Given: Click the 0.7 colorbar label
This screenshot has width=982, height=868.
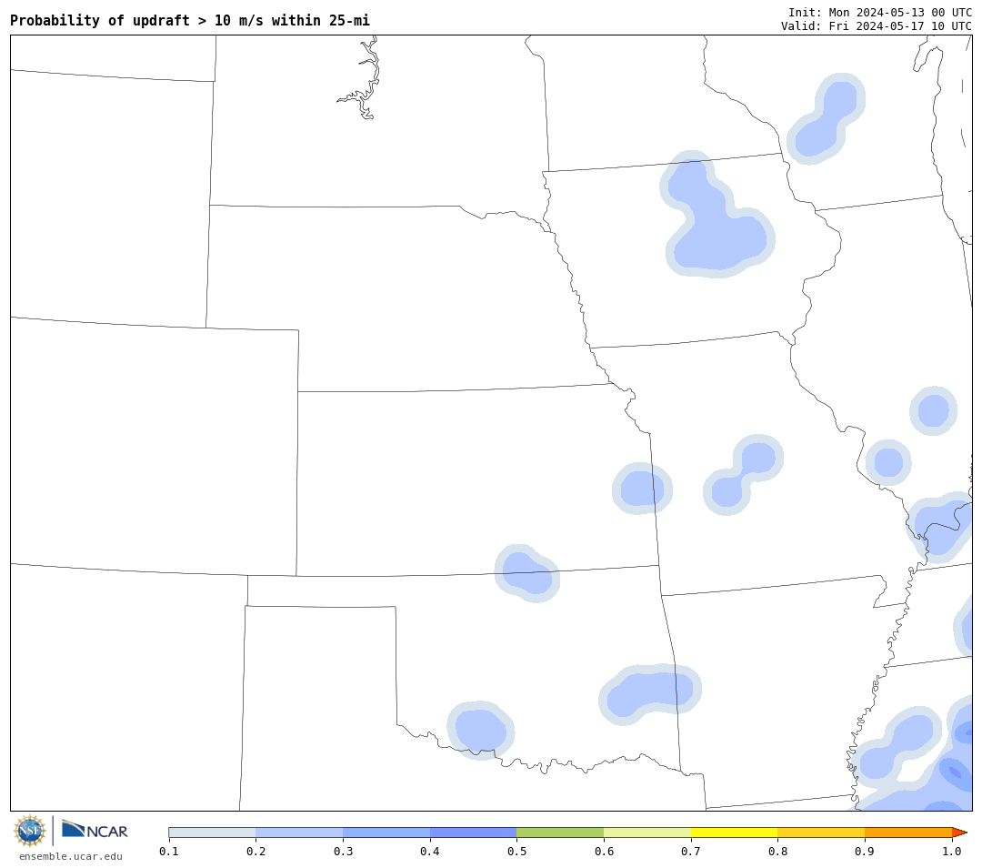Looking at the screenshot, I should tap(691, 851).
